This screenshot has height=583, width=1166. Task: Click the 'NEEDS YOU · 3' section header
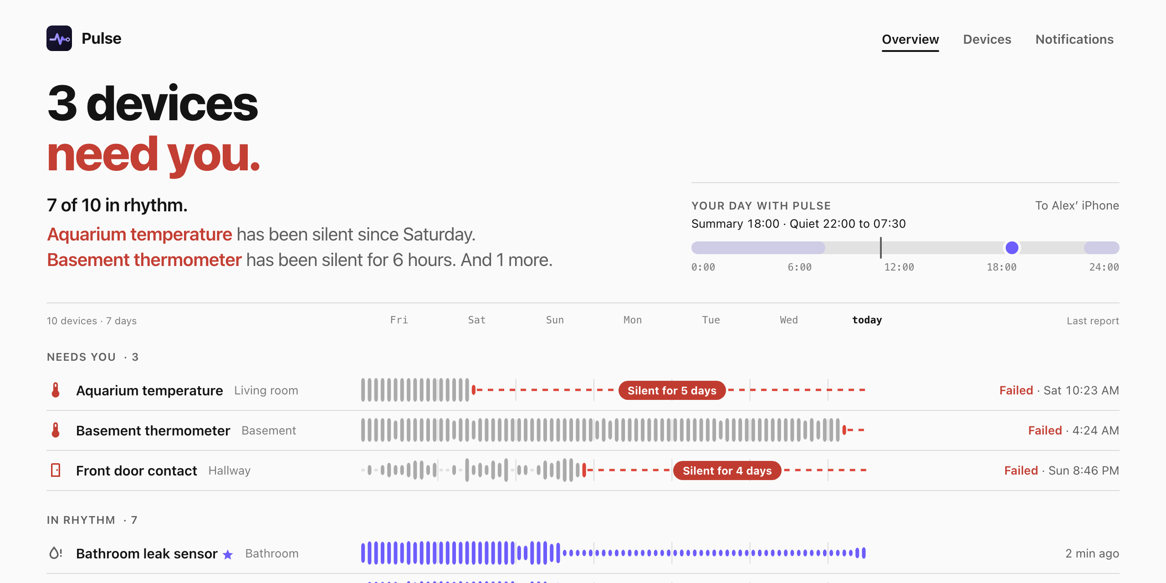coord(92,357)
